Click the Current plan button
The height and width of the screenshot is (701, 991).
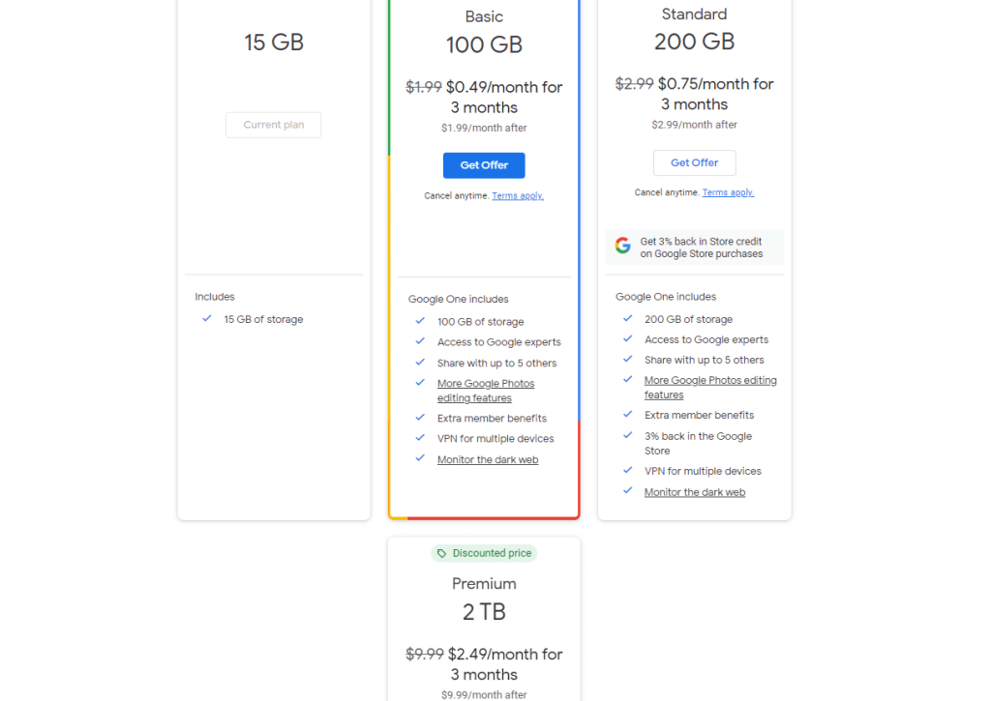(273, 125)
